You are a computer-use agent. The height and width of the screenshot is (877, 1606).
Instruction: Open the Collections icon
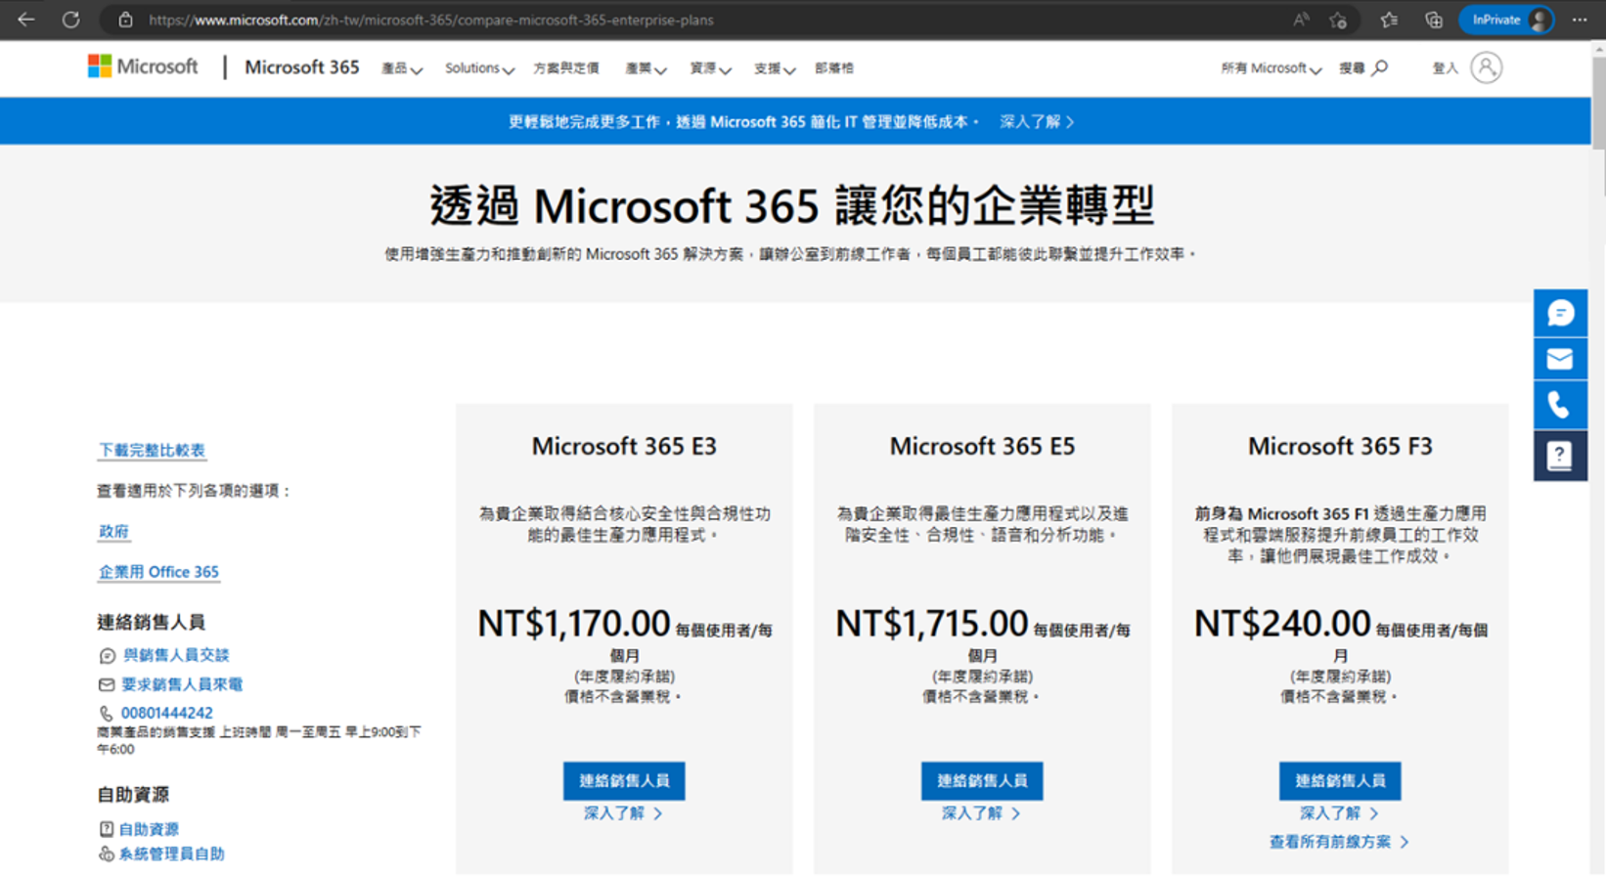1434,20
